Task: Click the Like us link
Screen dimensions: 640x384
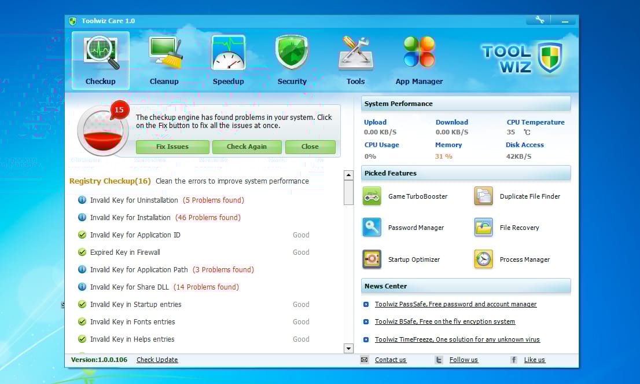Action: click(535, 360)
